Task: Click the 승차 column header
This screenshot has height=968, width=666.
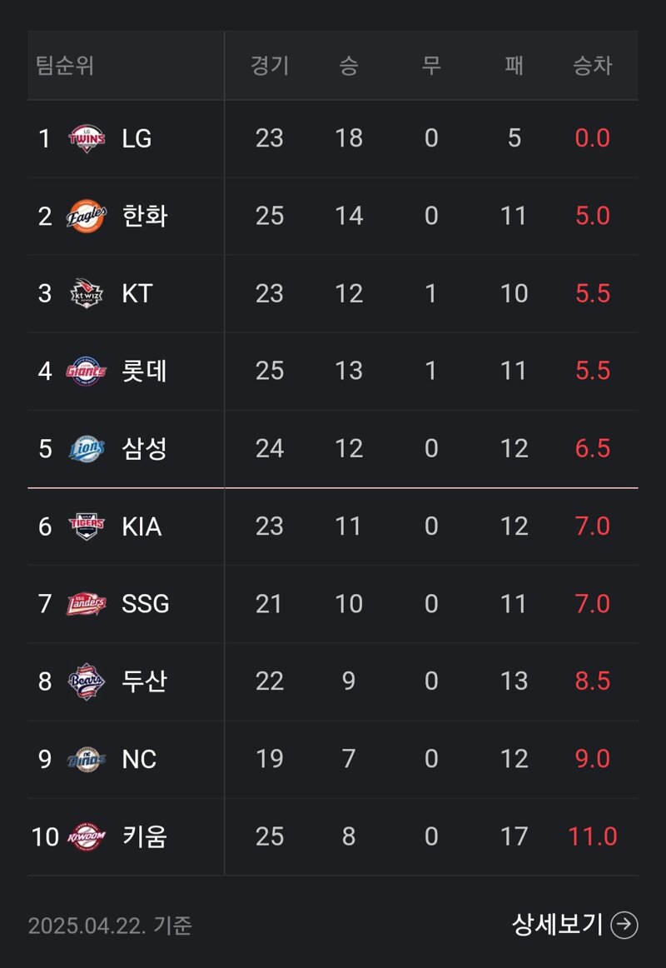Action: point(593,66)
